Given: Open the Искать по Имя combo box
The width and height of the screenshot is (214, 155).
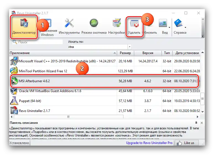Looking at the screenshot, I should pos(100,47).
